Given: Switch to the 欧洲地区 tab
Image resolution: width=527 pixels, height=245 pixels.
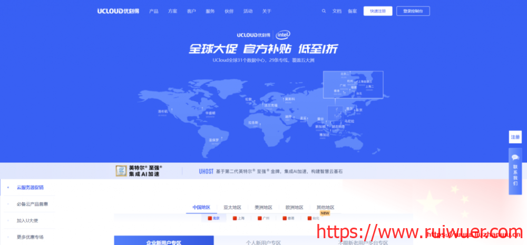Looking at the screenshot, I should tap(294, 208).
